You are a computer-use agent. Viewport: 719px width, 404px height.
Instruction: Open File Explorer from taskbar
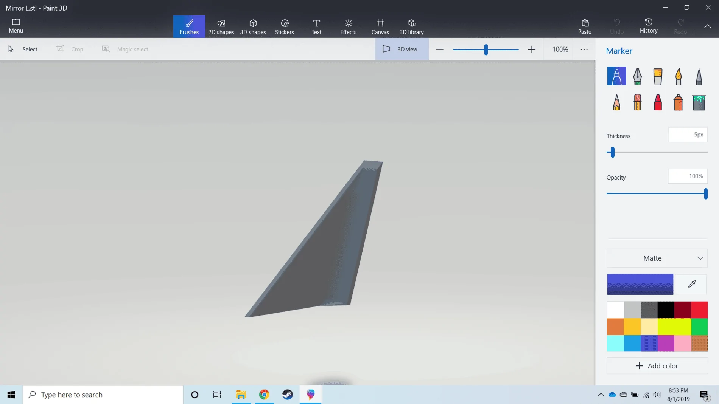[x=241, y=395]
